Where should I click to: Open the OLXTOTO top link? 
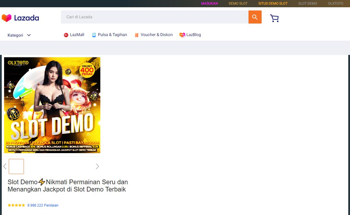335,3
